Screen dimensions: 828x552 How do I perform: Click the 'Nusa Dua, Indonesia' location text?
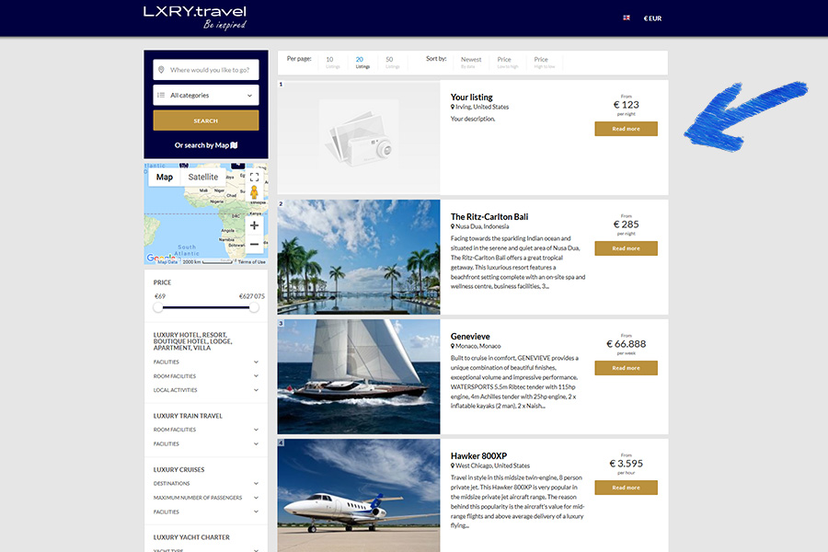click(x=482, y=226)
